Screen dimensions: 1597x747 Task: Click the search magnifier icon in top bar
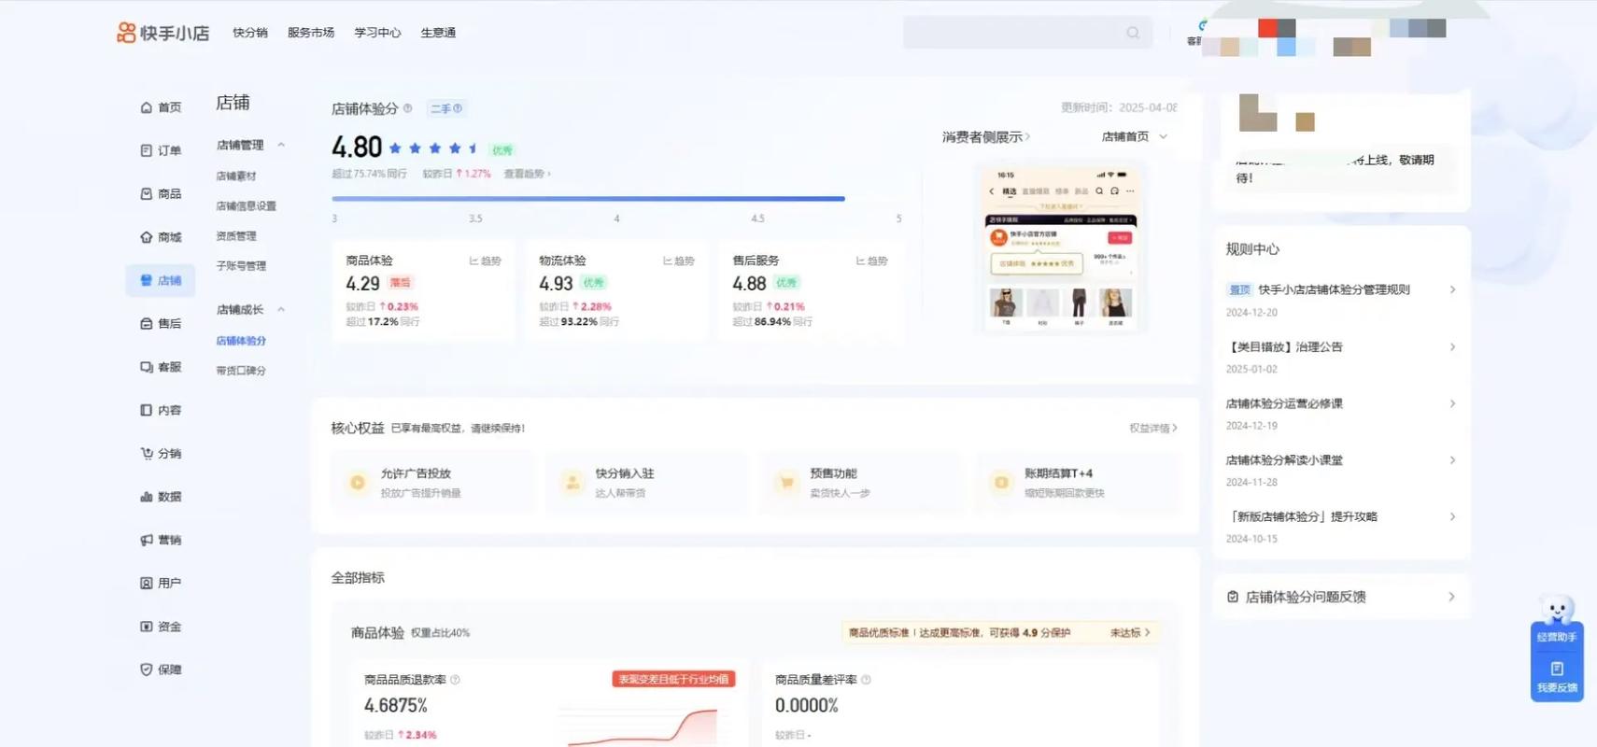tap(1133, 33)
